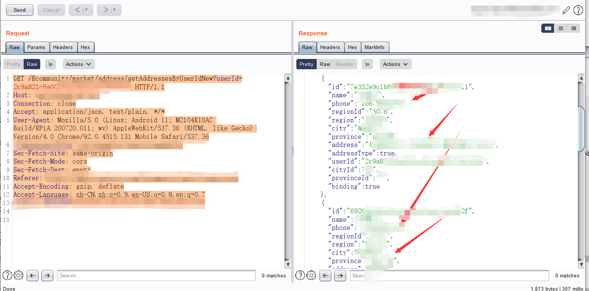The image size is (589, 291).
Task: Click Response scrollbar down arrow
Action: point(581,264)
